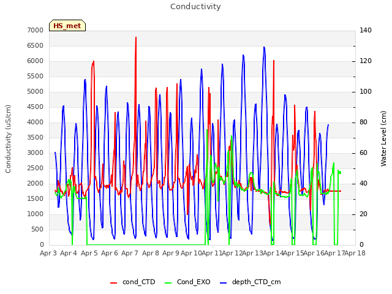Click the Apr 3 x-axis label

pos(48,253)
